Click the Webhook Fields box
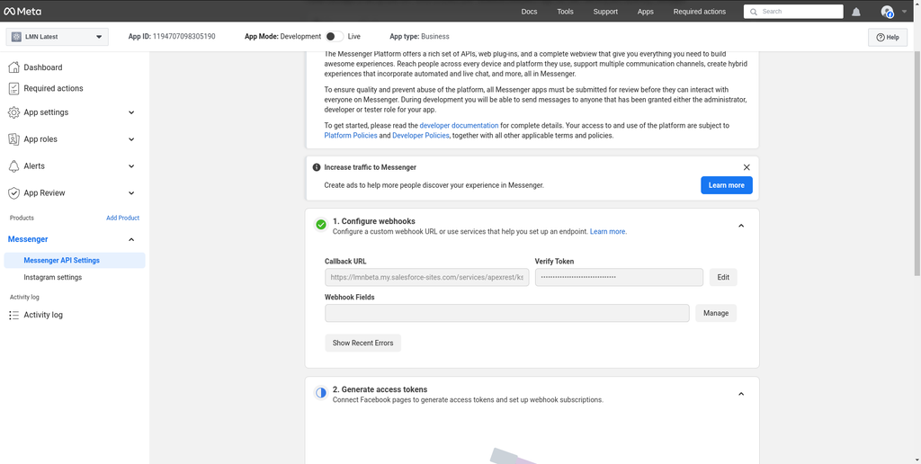The width and height of the screenshot is (921, 464). 507,313
